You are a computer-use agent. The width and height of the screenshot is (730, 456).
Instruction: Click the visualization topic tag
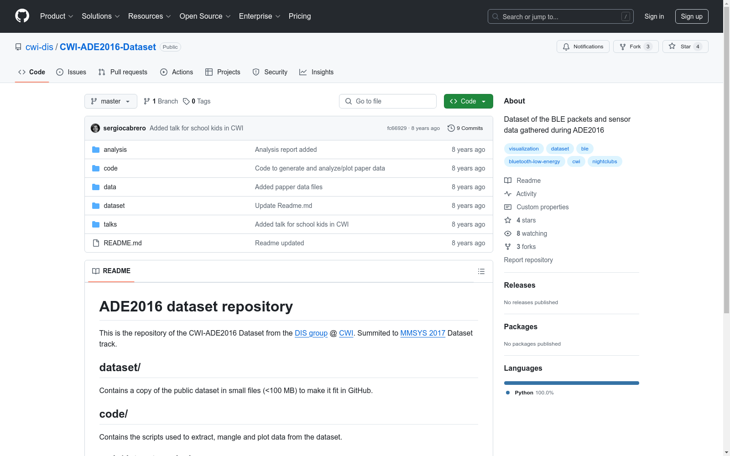(x=524, y=149)
